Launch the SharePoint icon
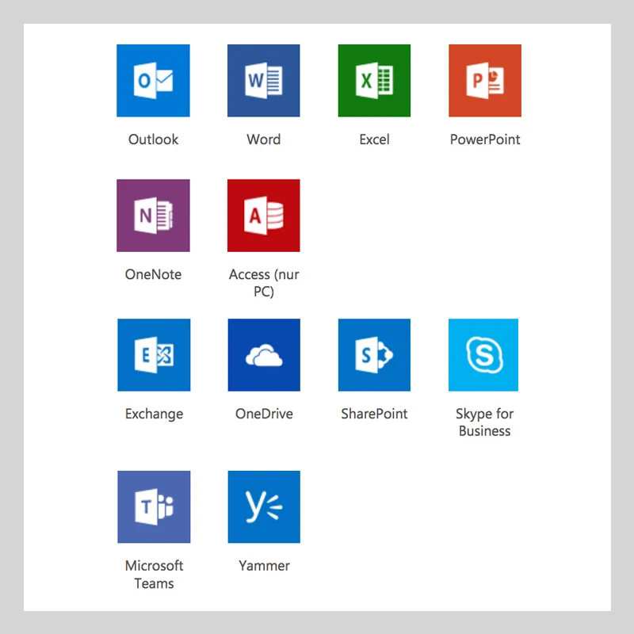This screenshot has height=634, width=634. 374,355
